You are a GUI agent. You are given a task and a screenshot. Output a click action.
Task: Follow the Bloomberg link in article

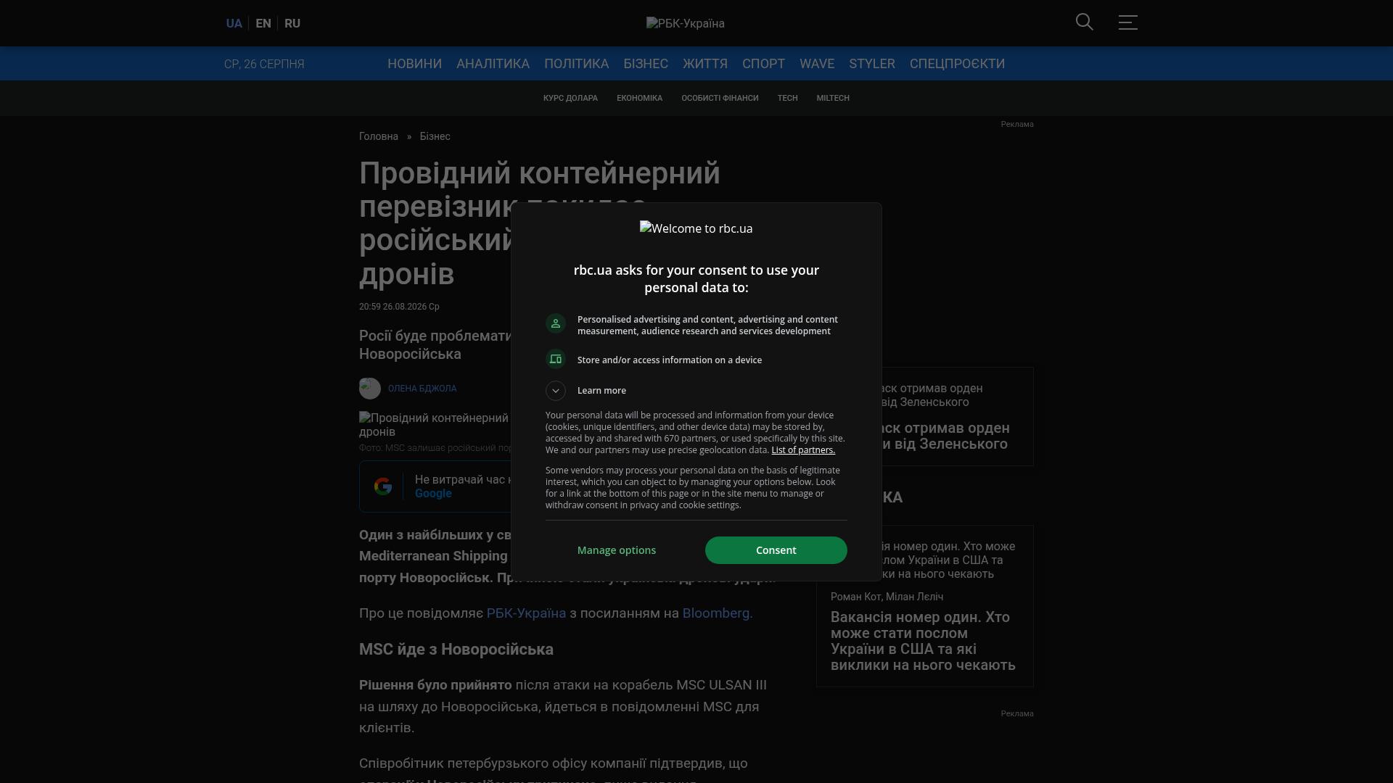[718, 613]
